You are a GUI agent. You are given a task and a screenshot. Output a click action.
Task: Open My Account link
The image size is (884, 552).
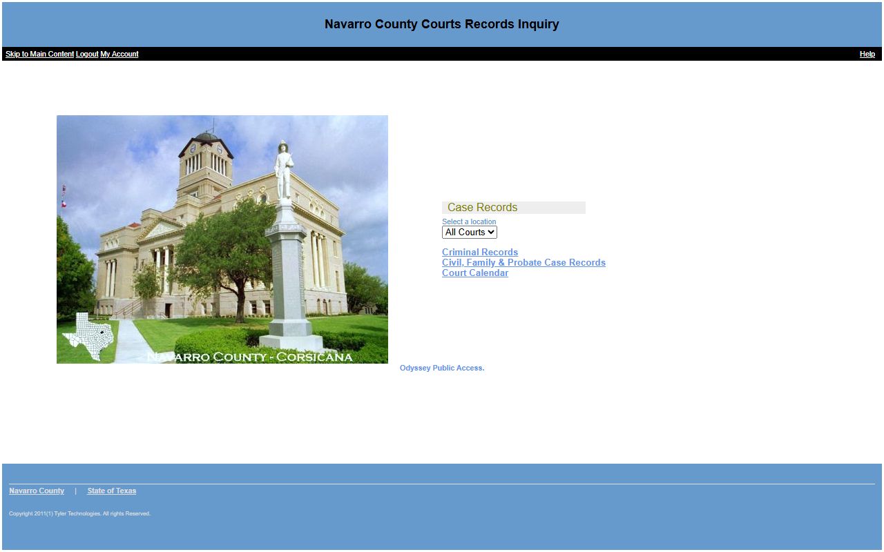coord(119,54)
